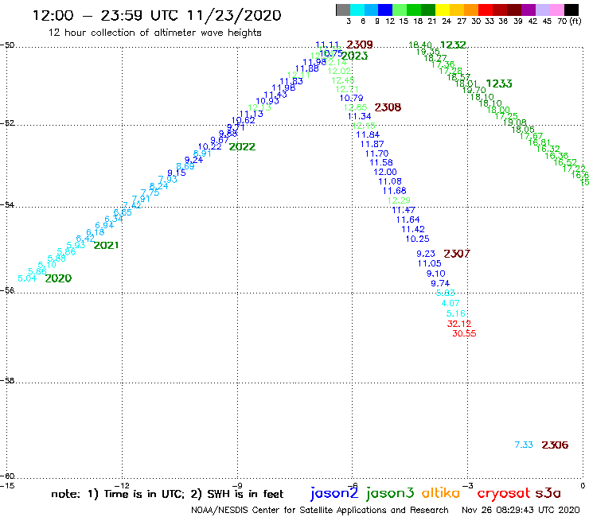Click the latitude axis label '-58'
The height and width of the screenshot is (517, 589).
(6, 380)
